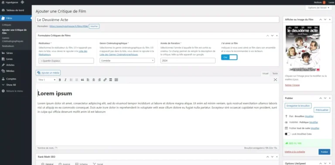Click the Année de Parution field 2024

coord(188,61)
